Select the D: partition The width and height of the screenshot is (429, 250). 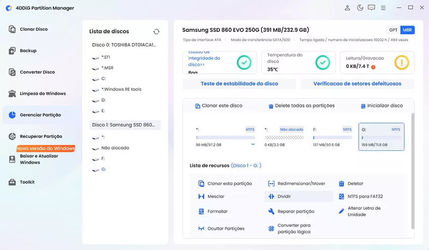103,100
